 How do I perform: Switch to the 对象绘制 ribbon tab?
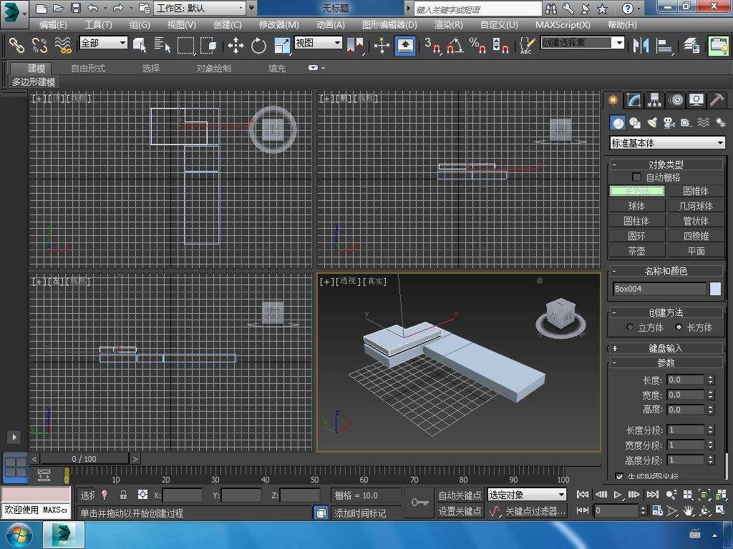tap(213, 68)
